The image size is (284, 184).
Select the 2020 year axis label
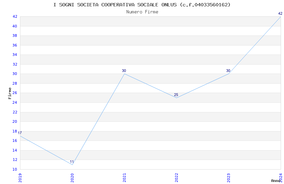[x=72, y=178]
